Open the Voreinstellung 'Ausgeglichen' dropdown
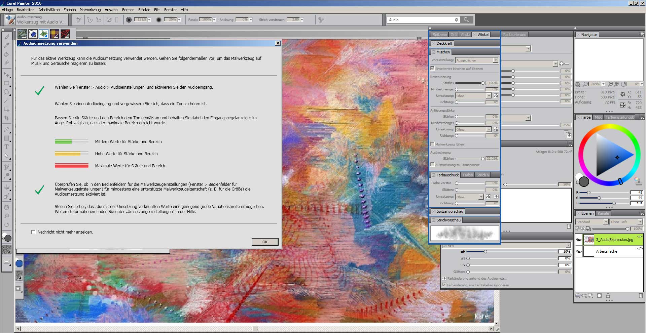 495,60
